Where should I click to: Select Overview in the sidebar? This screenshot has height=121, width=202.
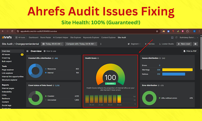click(x=12, y=51)
